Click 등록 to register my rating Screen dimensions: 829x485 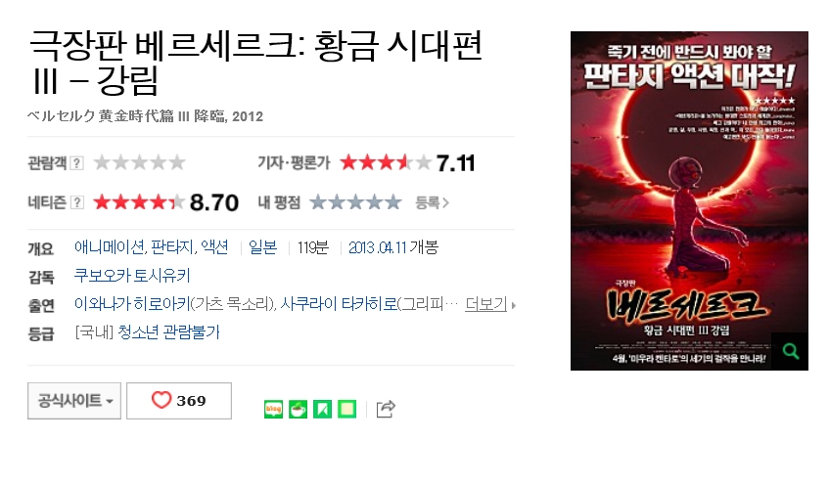[x=432, y=202]
